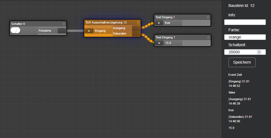Screen dimensions: 271x138
Task: Focus the Schaltzeit field with 20000
Action: point(245,52)
